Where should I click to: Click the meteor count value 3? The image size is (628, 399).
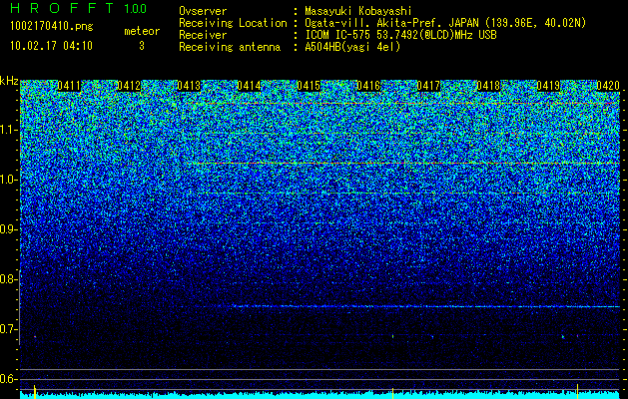click(x=142, y=46)
